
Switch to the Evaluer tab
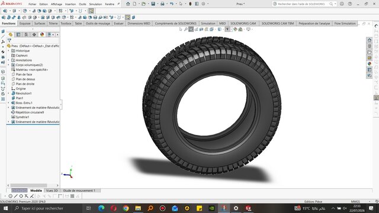(x=118, y=24)
